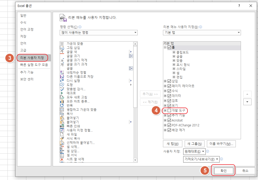The width and height of the screenshot is (258, 180).
Task: Toggle the 배경 제거 checkbox
Action: point(169,130)
